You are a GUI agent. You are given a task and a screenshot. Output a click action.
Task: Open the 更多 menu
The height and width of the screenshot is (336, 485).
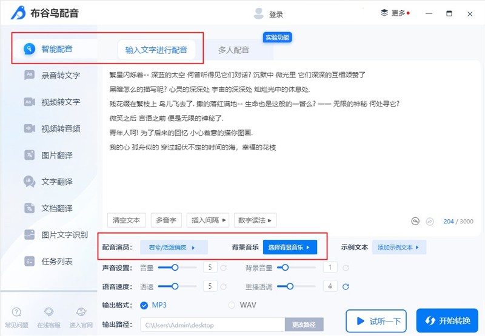395,13
